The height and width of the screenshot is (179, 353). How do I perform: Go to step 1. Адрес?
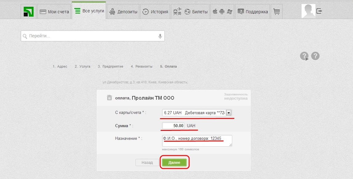click(x=60, y=66)
